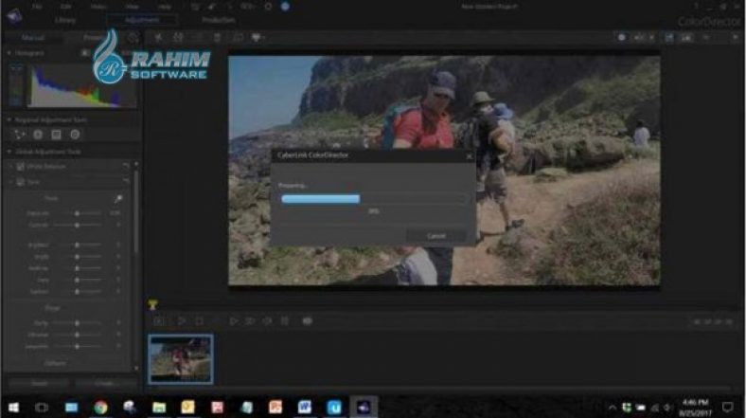Open the Edit menu
The height and width of the screenshot is (418, 746).
point(65,7)
